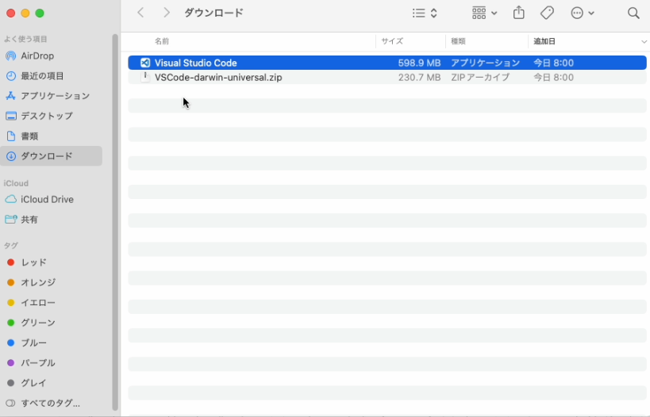
Task: Click the よく使う項目 section header
Action: coord(25,39)
